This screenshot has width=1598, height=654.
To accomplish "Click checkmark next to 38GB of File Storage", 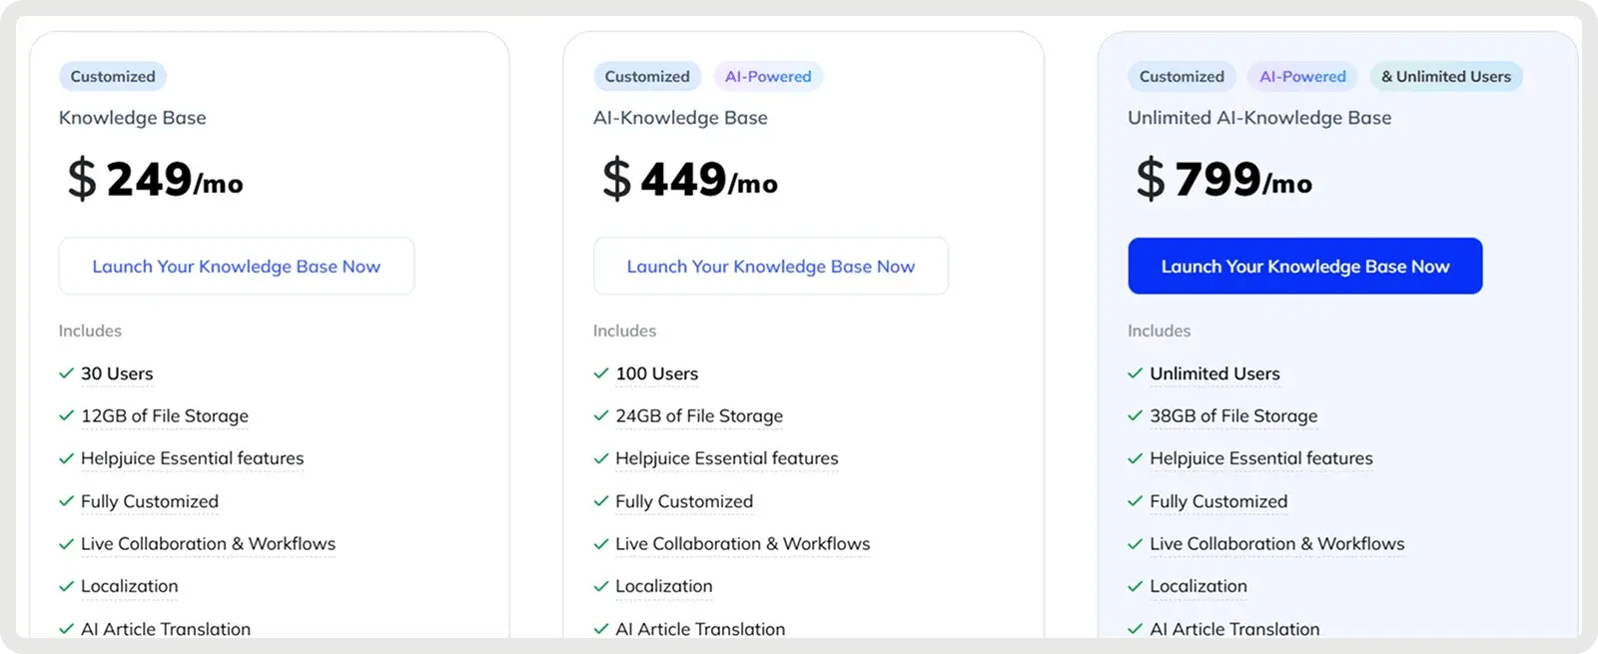I will [1136, 415].
